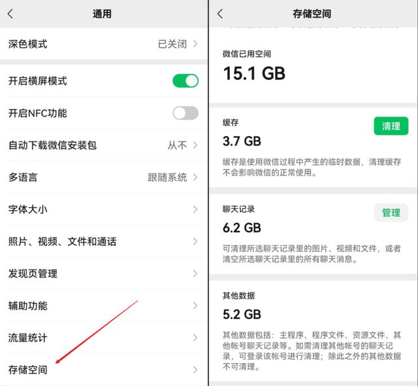Open 照片、视频、文件和通话 settings
Image resolution: width=418 pixels, height=386 pixels.
click(x=103, y=241)
